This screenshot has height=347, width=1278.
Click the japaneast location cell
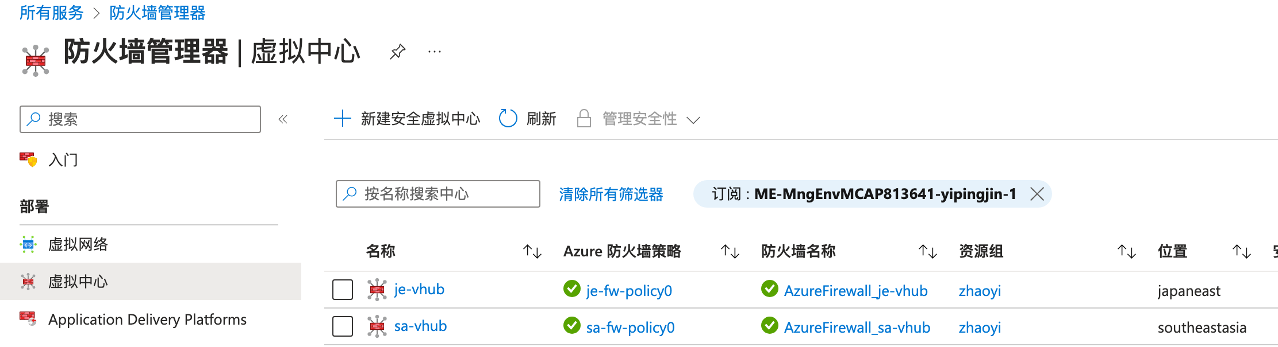[1189, 291]
